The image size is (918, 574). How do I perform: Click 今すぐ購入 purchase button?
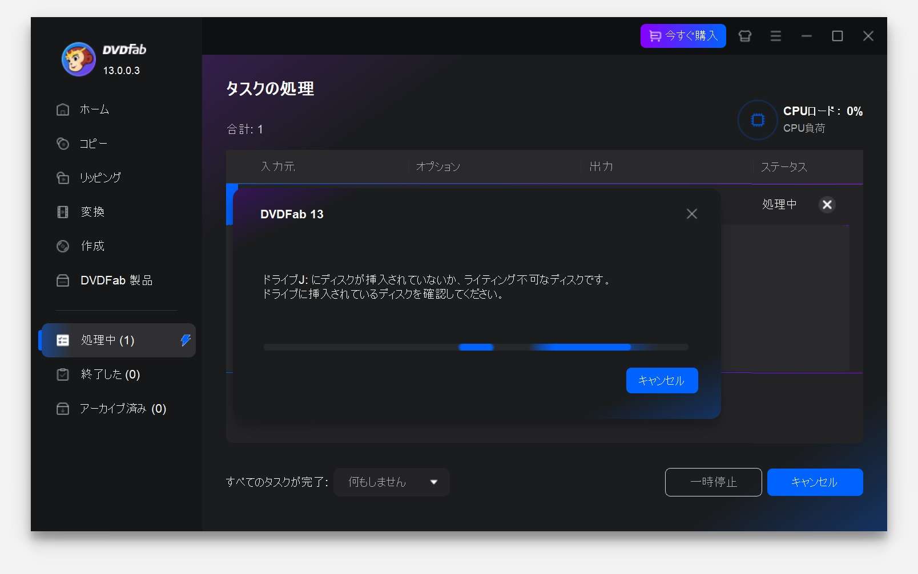683,36
